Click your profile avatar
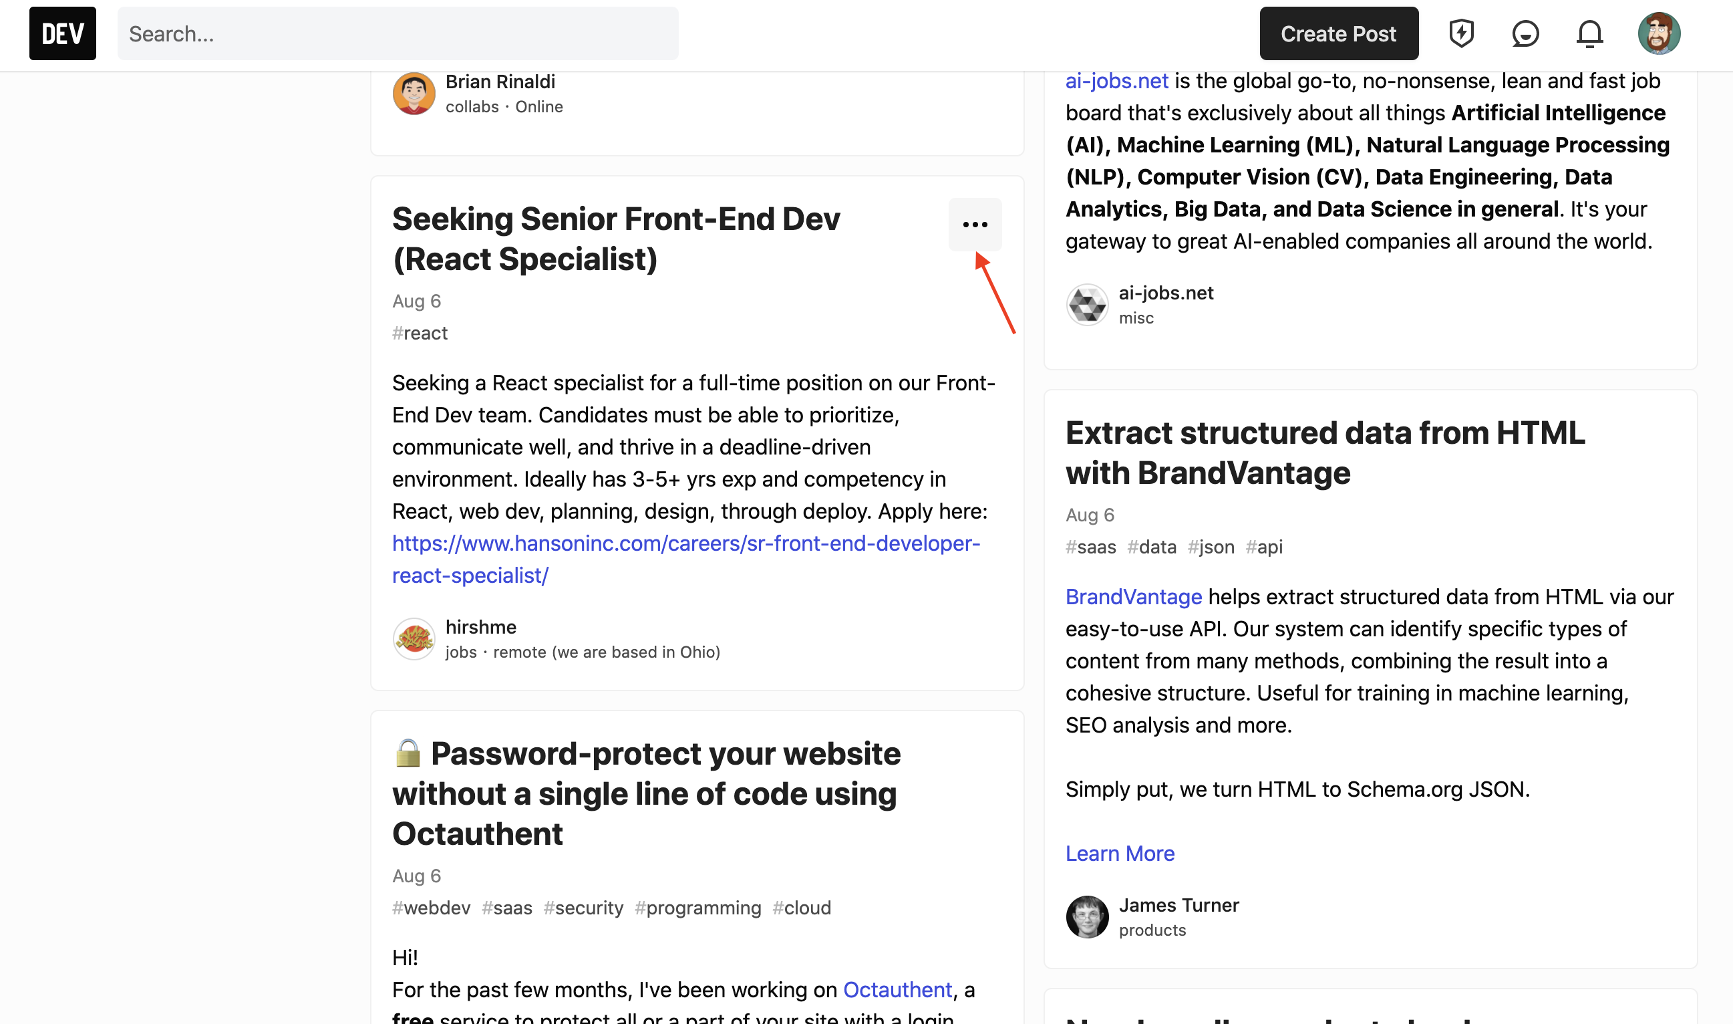1733x1024 pixels. pyautogui.click(x=1660, y=33)
